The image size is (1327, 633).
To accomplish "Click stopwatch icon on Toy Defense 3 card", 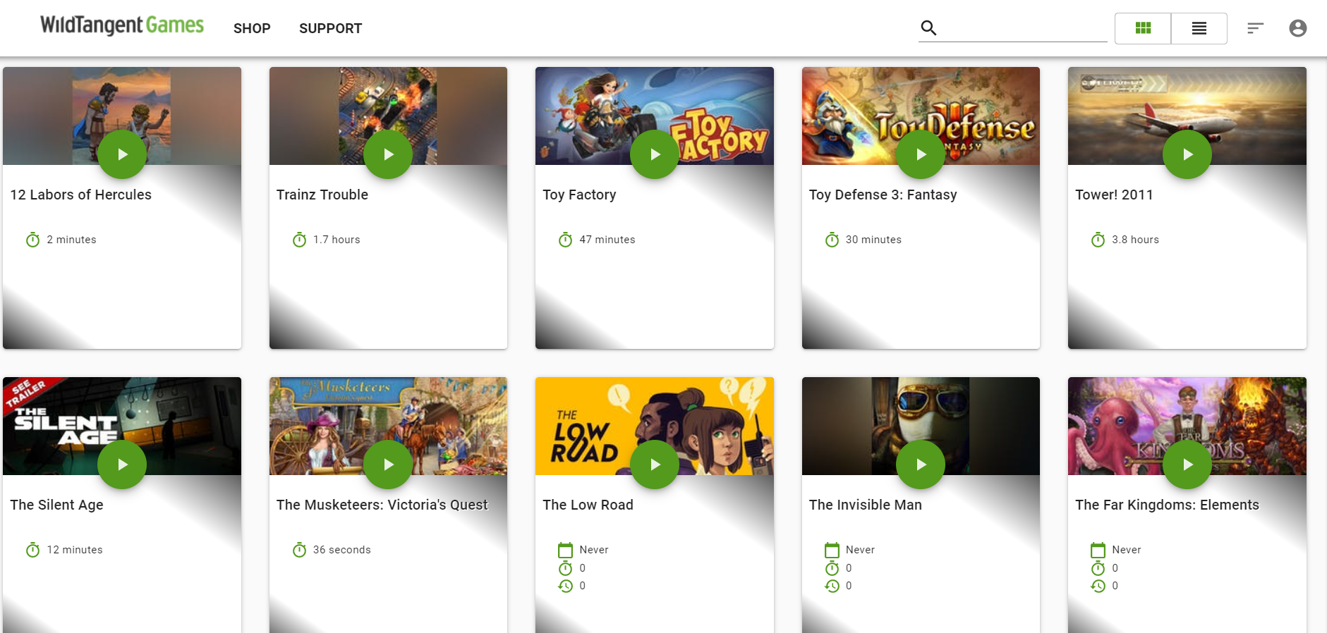I will tap(832, 240).
